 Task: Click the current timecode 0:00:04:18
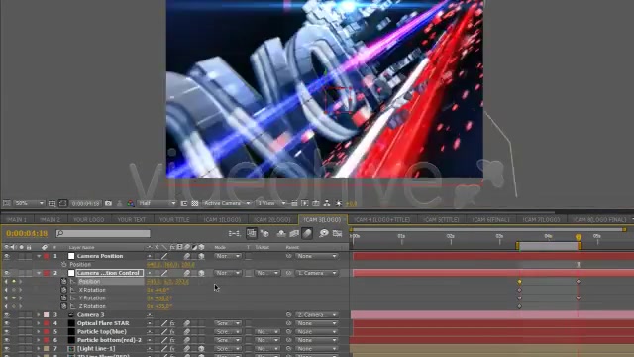(27, 233)
